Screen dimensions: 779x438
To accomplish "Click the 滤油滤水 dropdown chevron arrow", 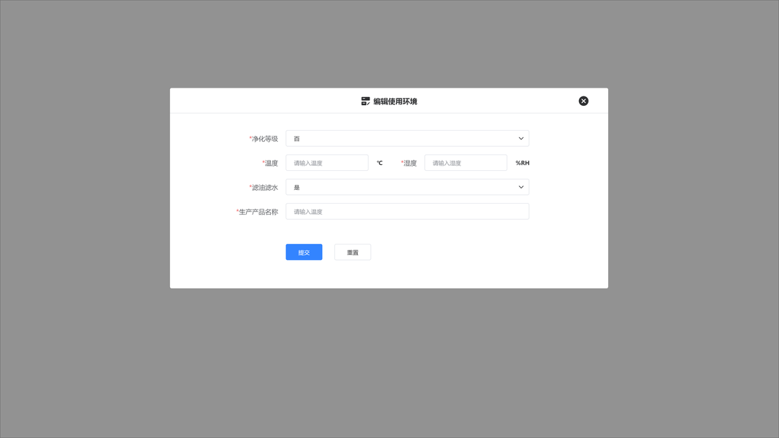I will click(x=521, y=187).
